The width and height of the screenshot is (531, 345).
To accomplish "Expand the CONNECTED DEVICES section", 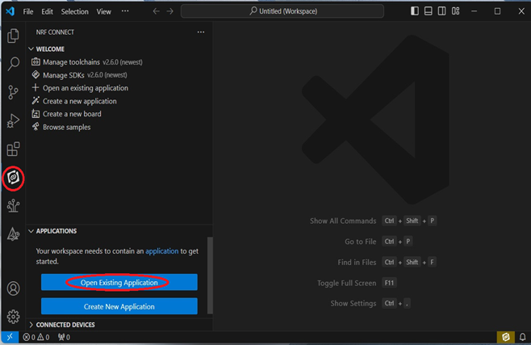I will (x=31, y=325).
